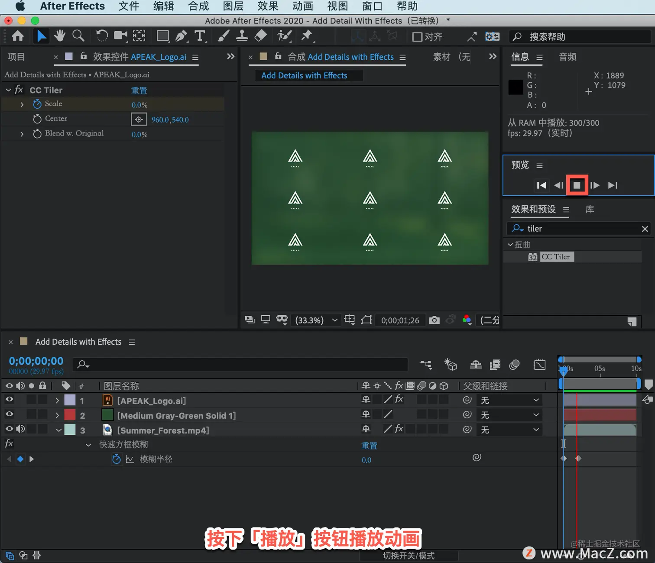Screen dimensions: 655x563
Task: Click the 切换开关/模式 button
Action: point(409,556)
